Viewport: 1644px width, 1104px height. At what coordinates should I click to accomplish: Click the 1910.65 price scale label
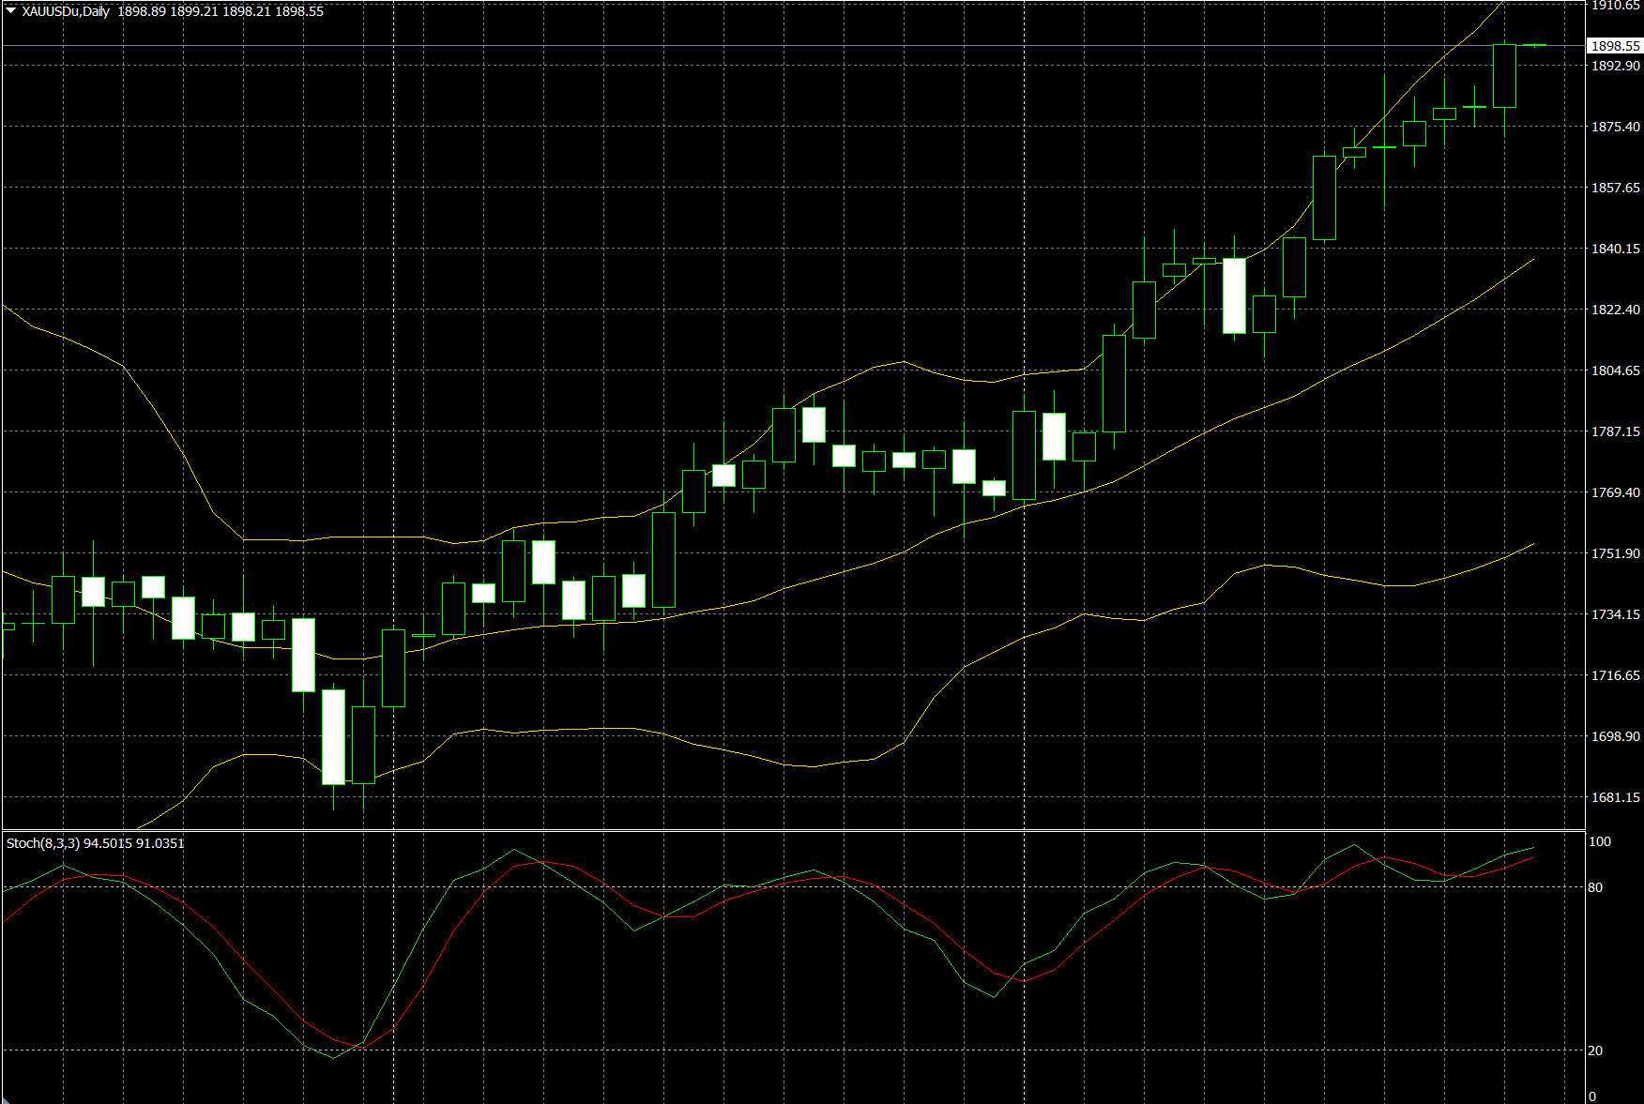point(1616,6)
